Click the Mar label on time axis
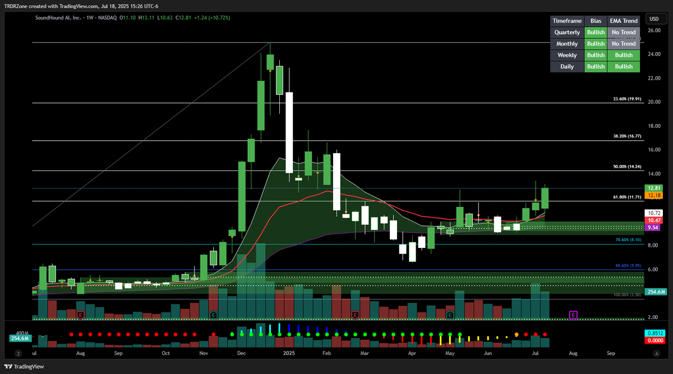The image size is (673, 374). (x=365, y=354)
